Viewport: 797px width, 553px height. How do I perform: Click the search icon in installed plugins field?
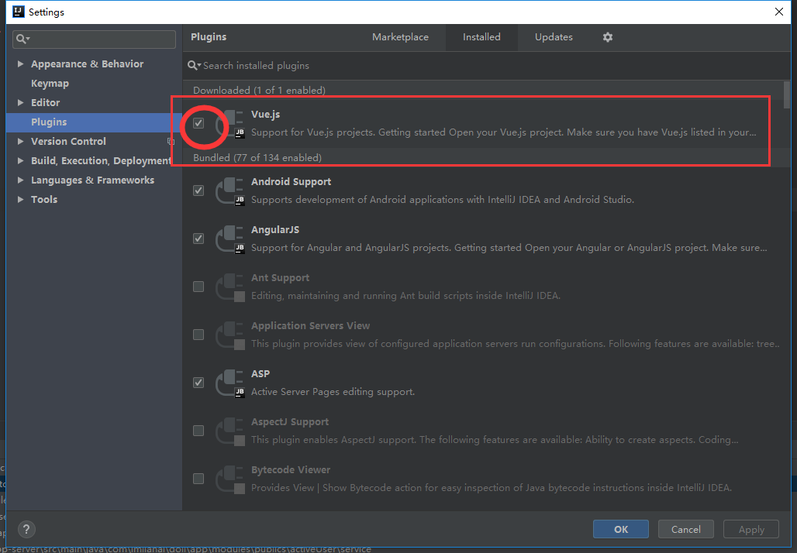pos(193,66)
